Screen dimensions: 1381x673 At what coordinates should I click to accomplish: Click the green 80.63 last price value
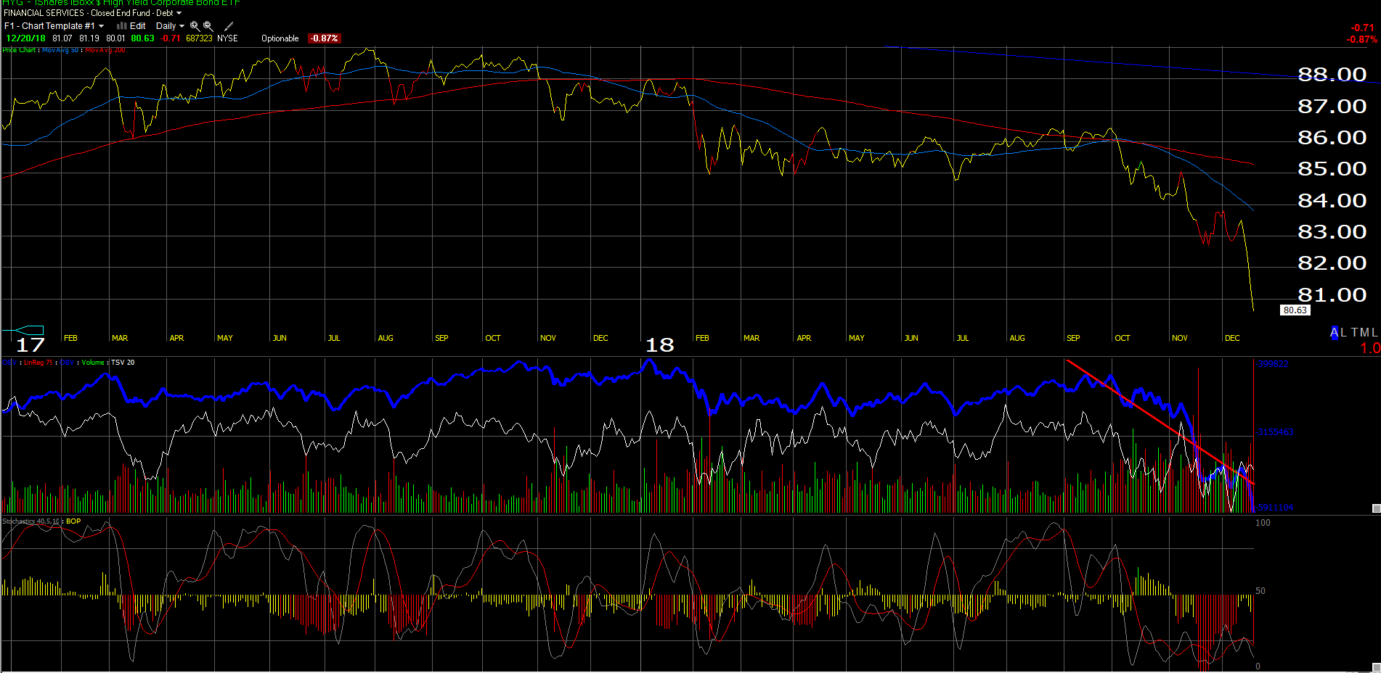[142, 38]
